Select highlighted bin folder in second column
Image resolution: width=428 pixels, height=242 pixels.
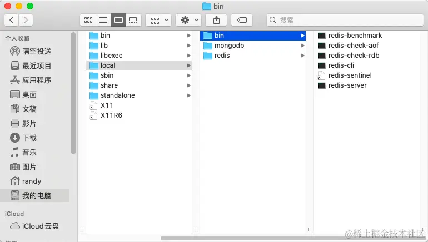(253, 36)
